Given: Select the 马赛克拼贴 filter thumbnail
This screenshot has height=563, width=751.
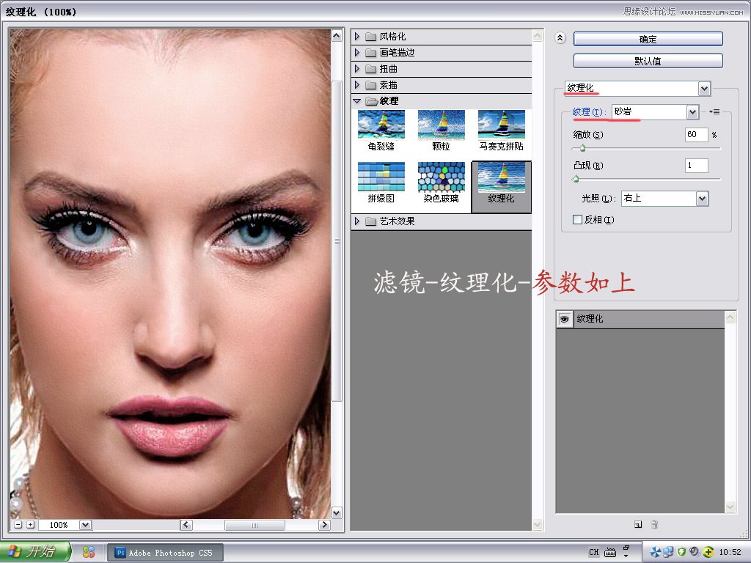Looking at the screenshot, I should click(x=502, y=130).
